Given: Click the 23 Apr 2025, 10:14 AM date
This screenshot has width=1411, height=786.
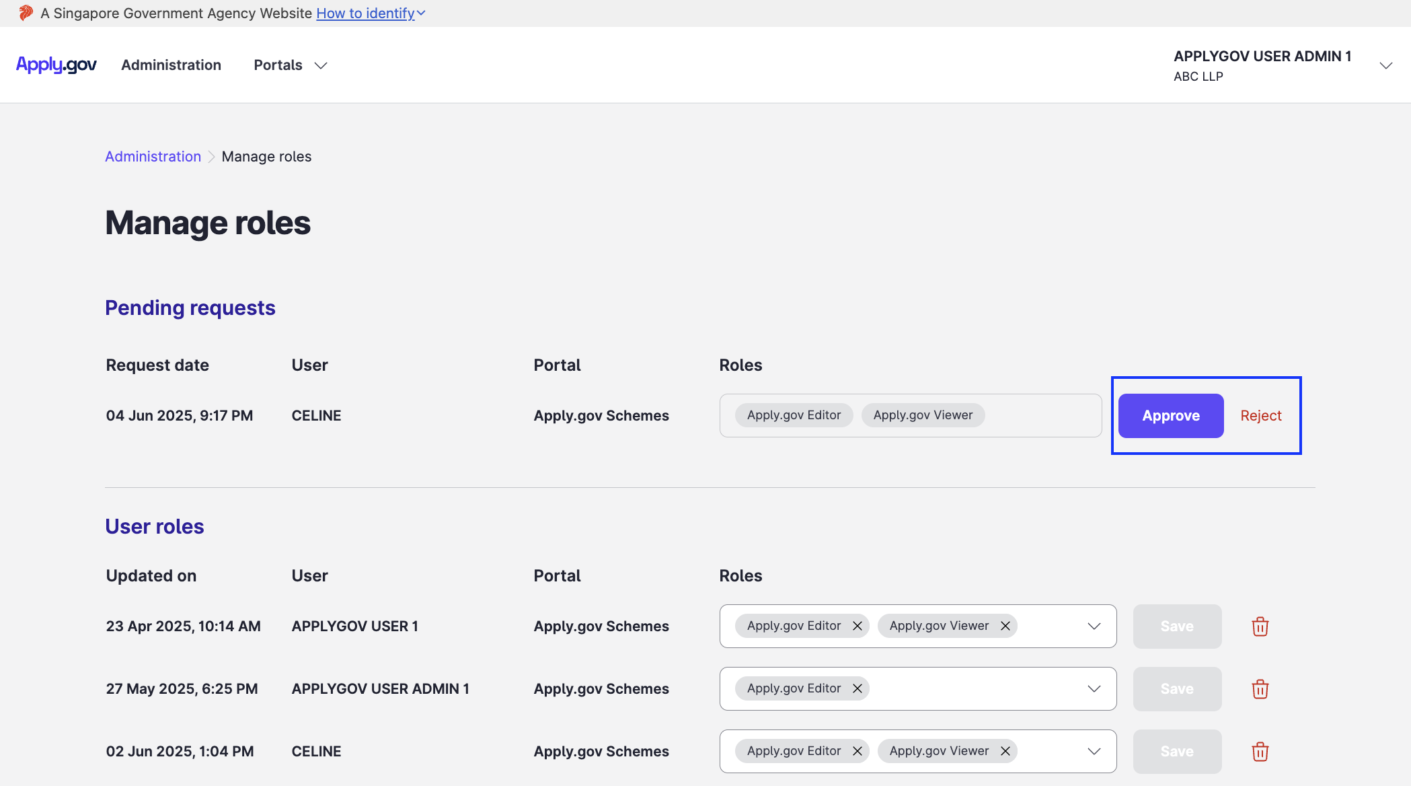Looking at the screenshot, I should pyautogui.click(x=183, y=627).
